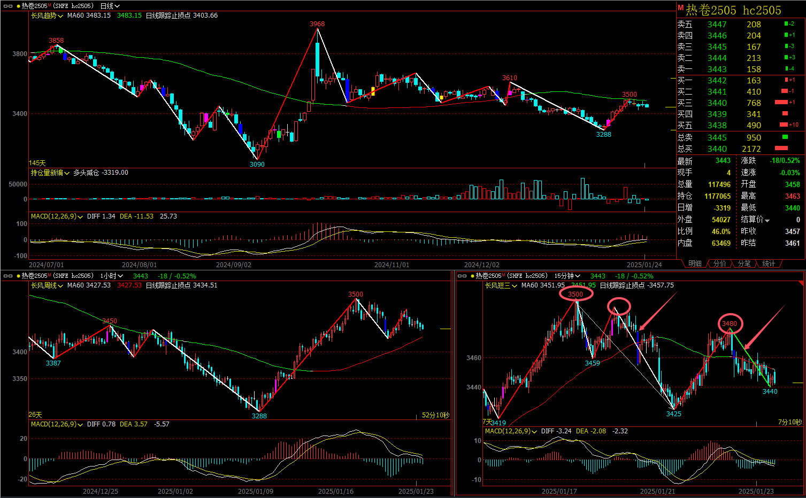The image size is (806, 498).
Task: Click the link icon on the daily chart
Action: (8, 6)
